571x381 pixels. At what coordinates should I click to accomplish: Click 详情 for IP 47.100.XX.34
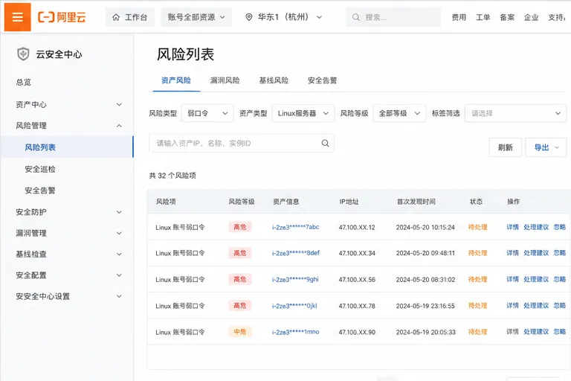click(x=512, y=253)
